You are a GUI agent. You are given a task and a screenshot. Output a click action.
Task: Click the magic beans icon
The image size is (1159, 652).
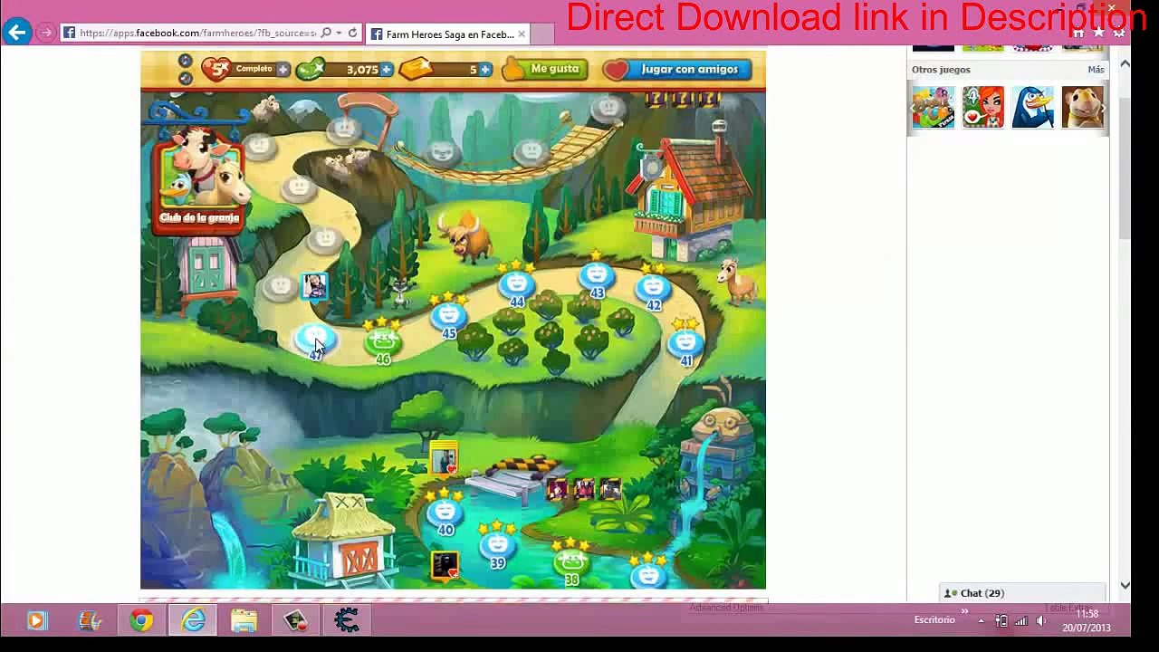(311, 69)
